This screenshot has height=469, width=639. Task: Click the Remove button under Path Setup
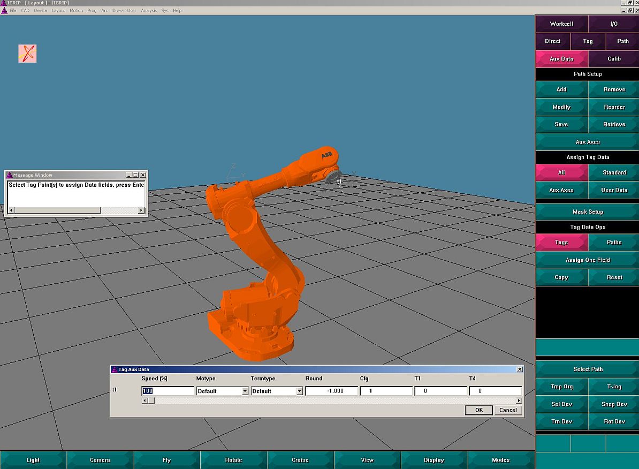point(614,89)
